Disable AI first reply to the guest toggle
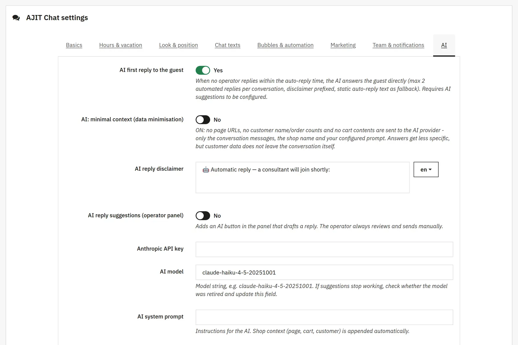This screenshot has height=345, width=518. [203, 70]
